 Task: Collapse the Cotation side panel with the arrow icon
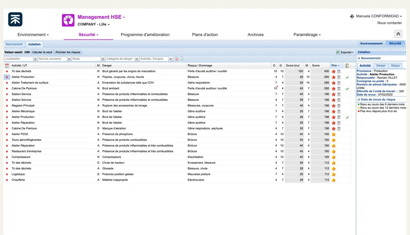[x=405, y=52]
